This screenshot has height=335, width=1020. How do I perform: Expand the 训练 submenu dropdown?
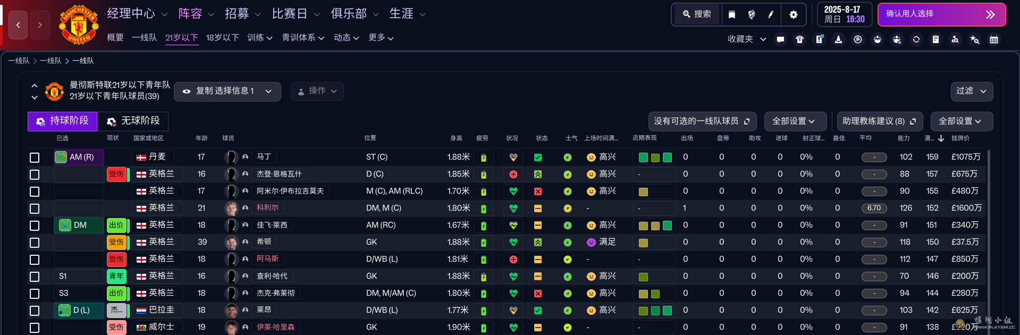pyautogui.click(x=260, y=38)
